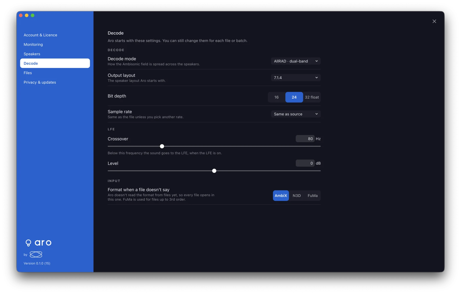Viewport: 461px width, 294px height.
Task: Show Privacy & updates settings
Action: tap(55, 82)
